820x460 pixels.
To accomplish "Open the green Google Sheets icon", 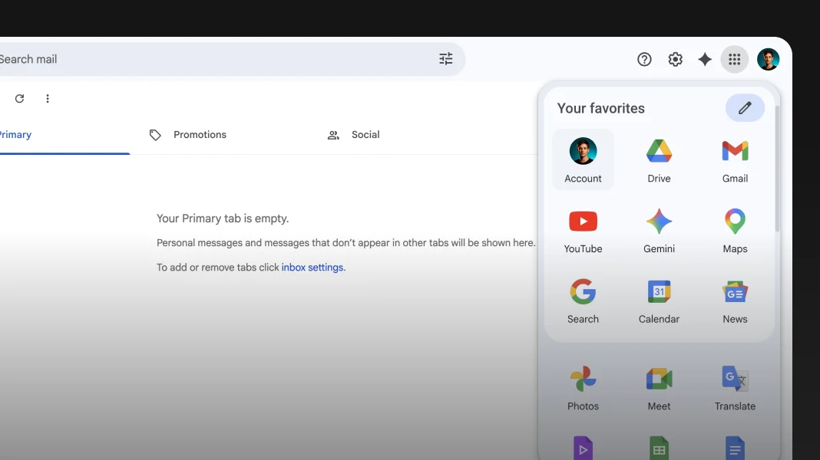I will click(659, 448).
